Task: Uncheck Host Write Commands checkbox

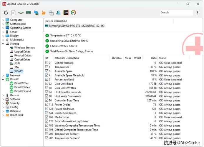Action: click(x=47, y=96)
